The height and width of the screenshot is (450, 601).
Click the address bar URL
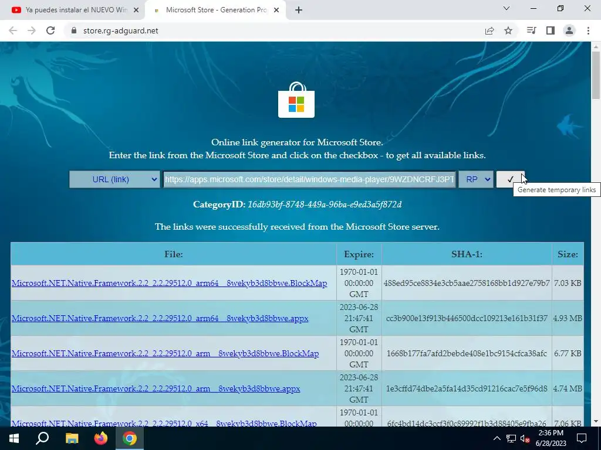[120, 30]
